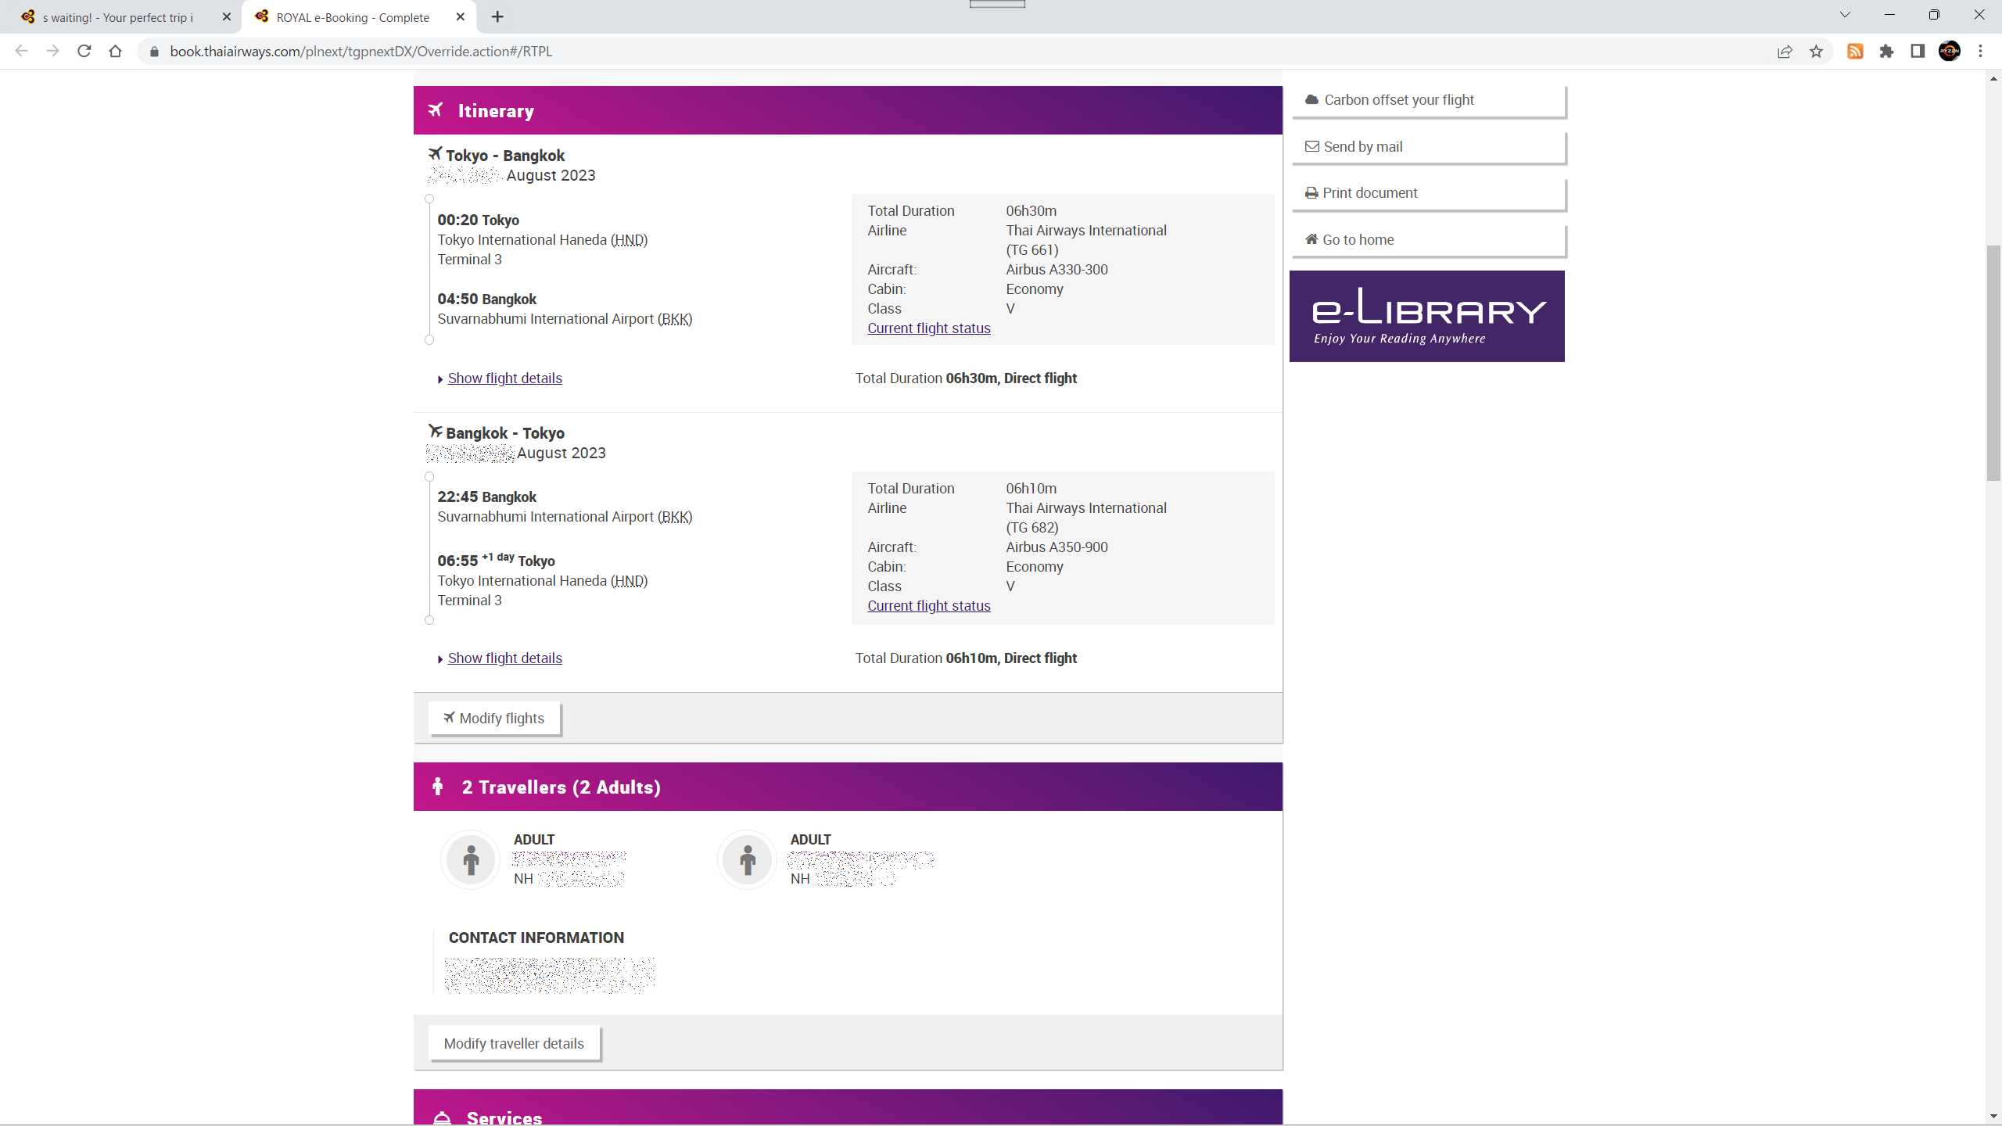
Task: Click the address bar URL
Action: tap(361, 52)
